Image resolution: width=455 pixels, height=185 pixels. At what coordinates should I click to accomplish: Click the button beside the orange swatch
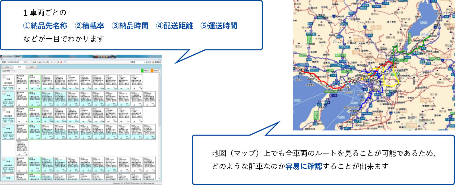157,71
